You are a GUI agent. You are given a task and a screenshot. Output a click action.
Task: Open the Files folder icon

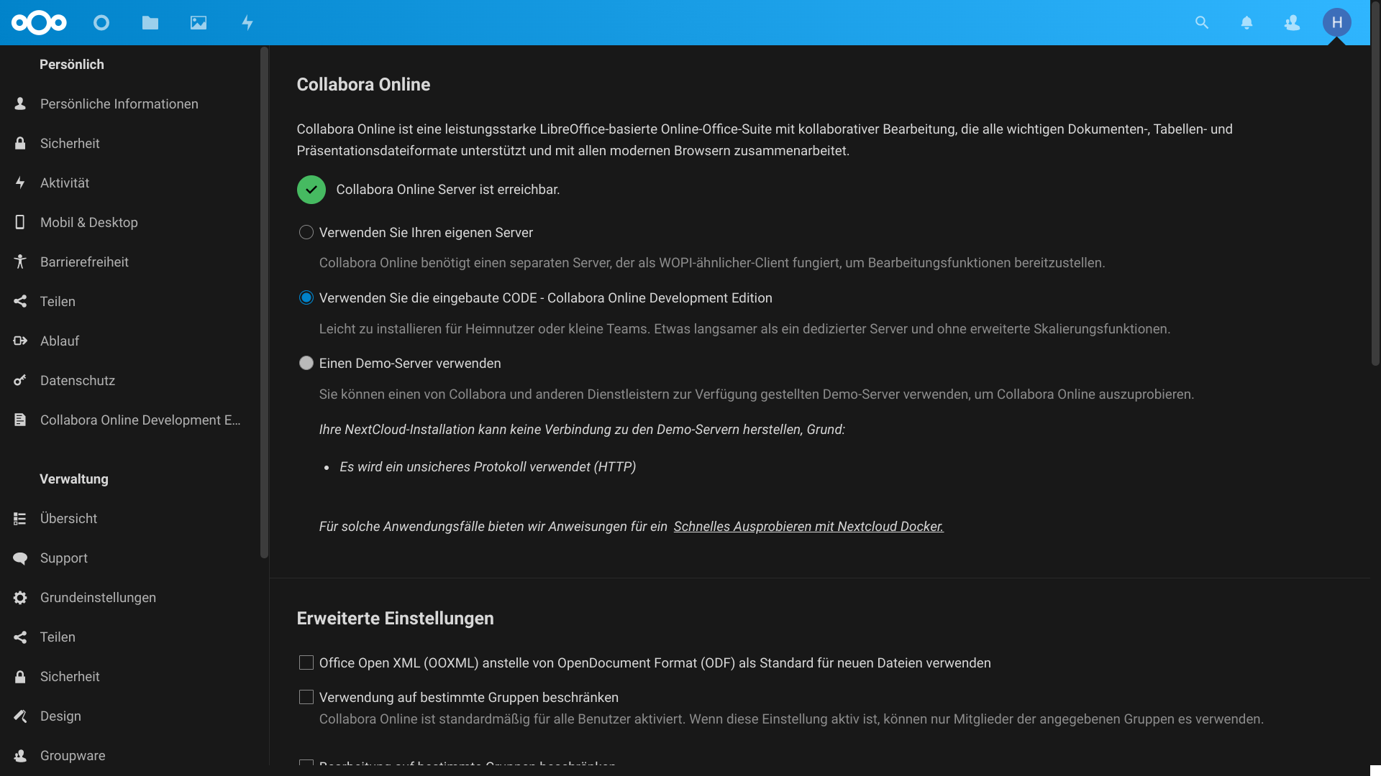pyautogui.click(x=150, y=22)
